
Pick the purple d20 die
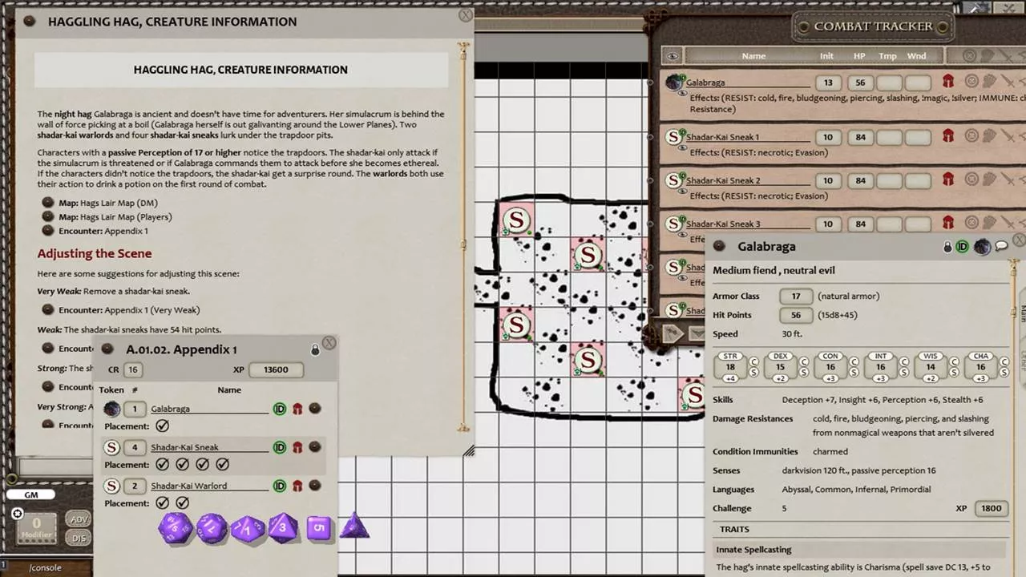(176, 528)
